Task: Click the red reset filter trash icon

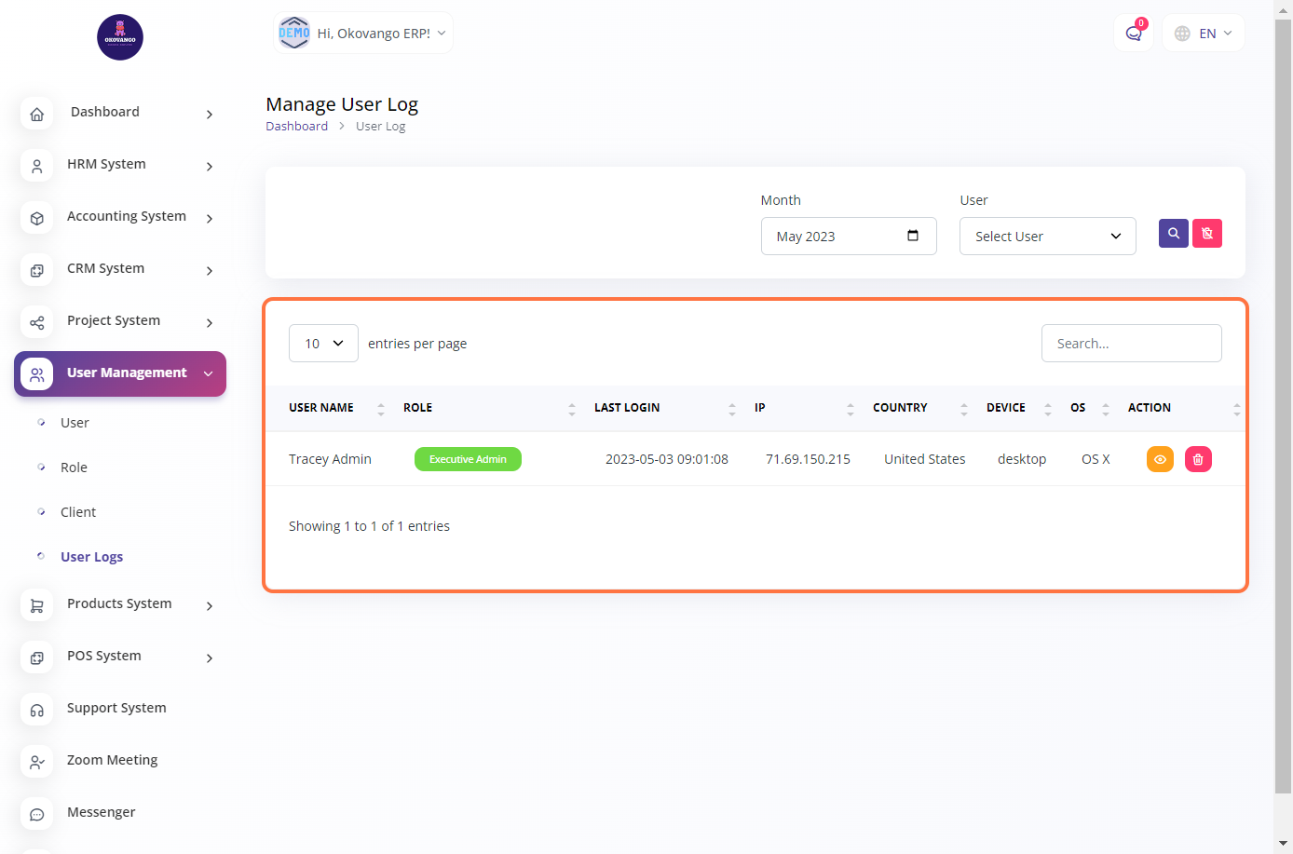Action: point(1206,233)
